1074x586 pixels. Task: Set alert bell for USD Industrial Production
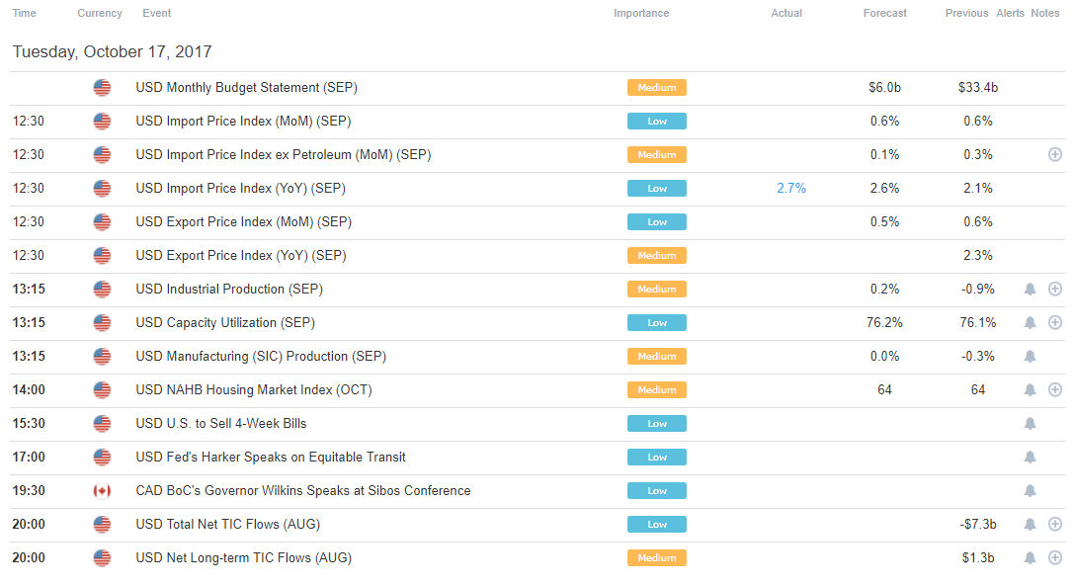click(x=1030, y=290)
